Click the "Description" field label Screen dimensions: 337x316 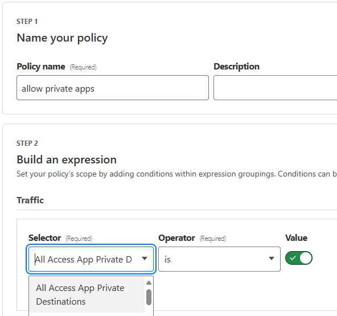[x=236, y=67]
